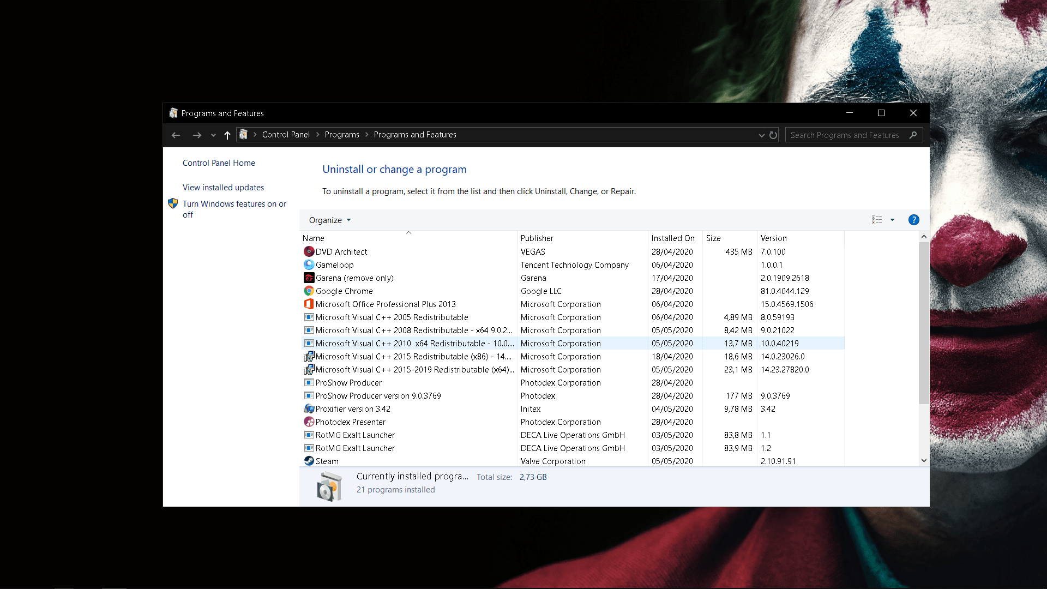Navigate to Control Panel breadcrumb

coord(286,135)
